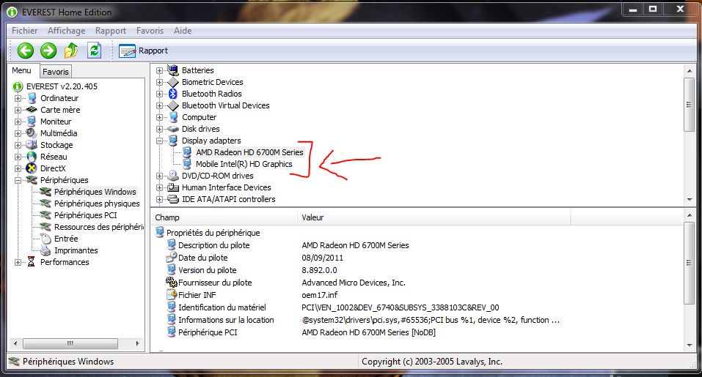Click the sidebar horizontal scrollbar right arrow
Image resolution: width=702 pixels, height=377 pixels.
coord(137,343)
